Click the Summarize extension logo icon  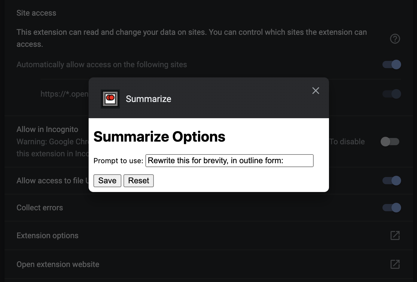click(x=110, y=99)
